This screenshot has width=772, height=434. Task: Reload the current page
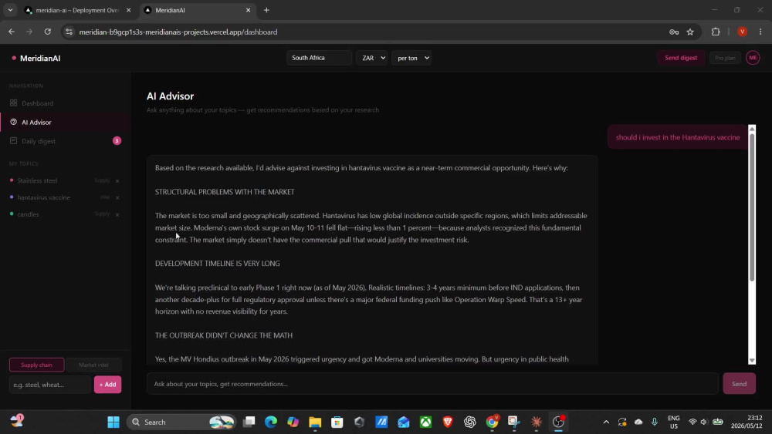(x=48, y=32)
